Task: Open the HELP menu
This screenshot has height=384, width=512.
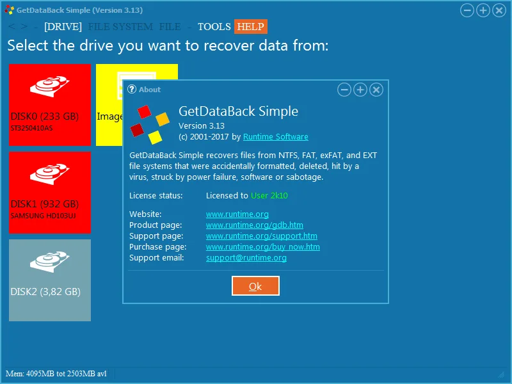Action: coord(250,27)
